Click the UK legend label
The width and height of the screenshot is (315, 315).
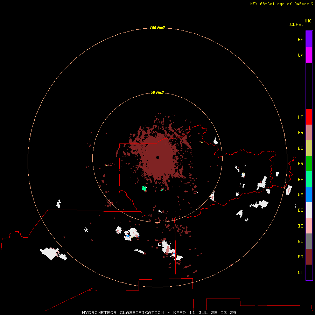click(x=300, y=55)
